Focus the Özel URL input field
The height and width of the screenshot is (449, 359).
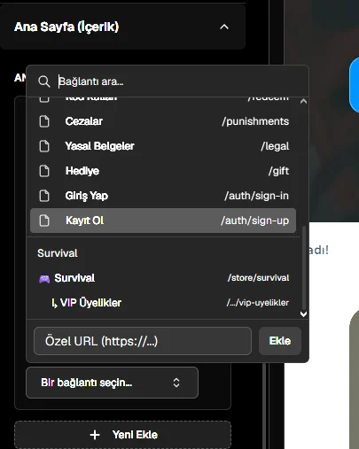143,341
